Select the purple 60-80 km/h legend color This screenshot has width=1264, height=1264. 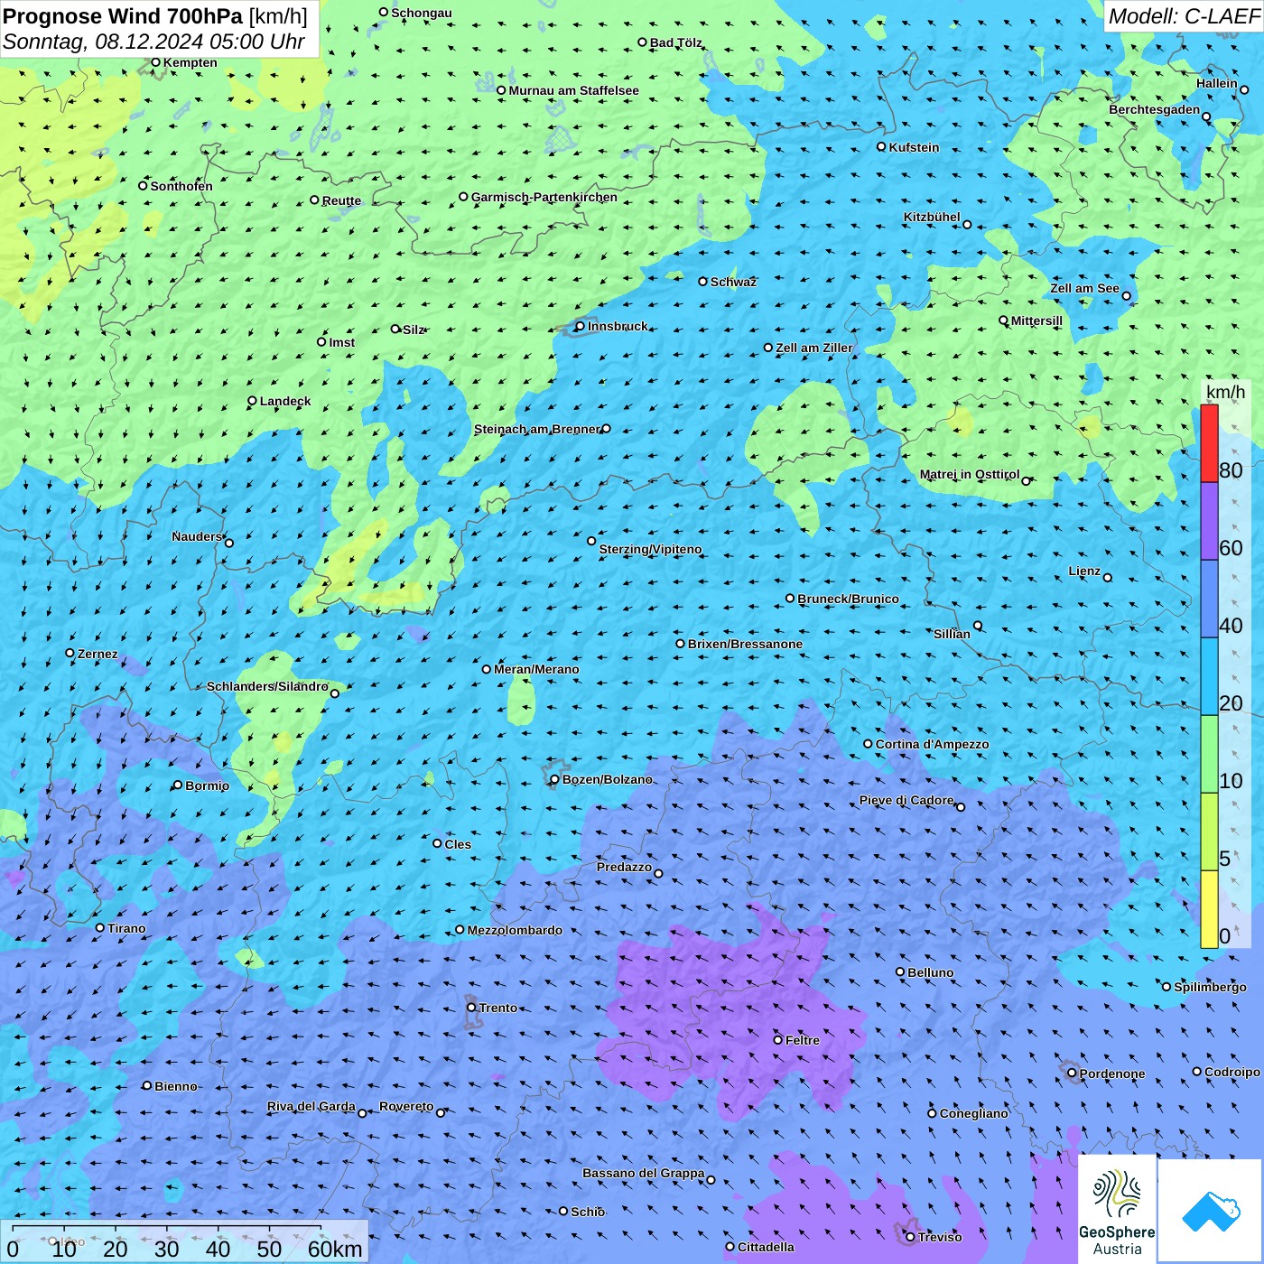click(1209, 522)
